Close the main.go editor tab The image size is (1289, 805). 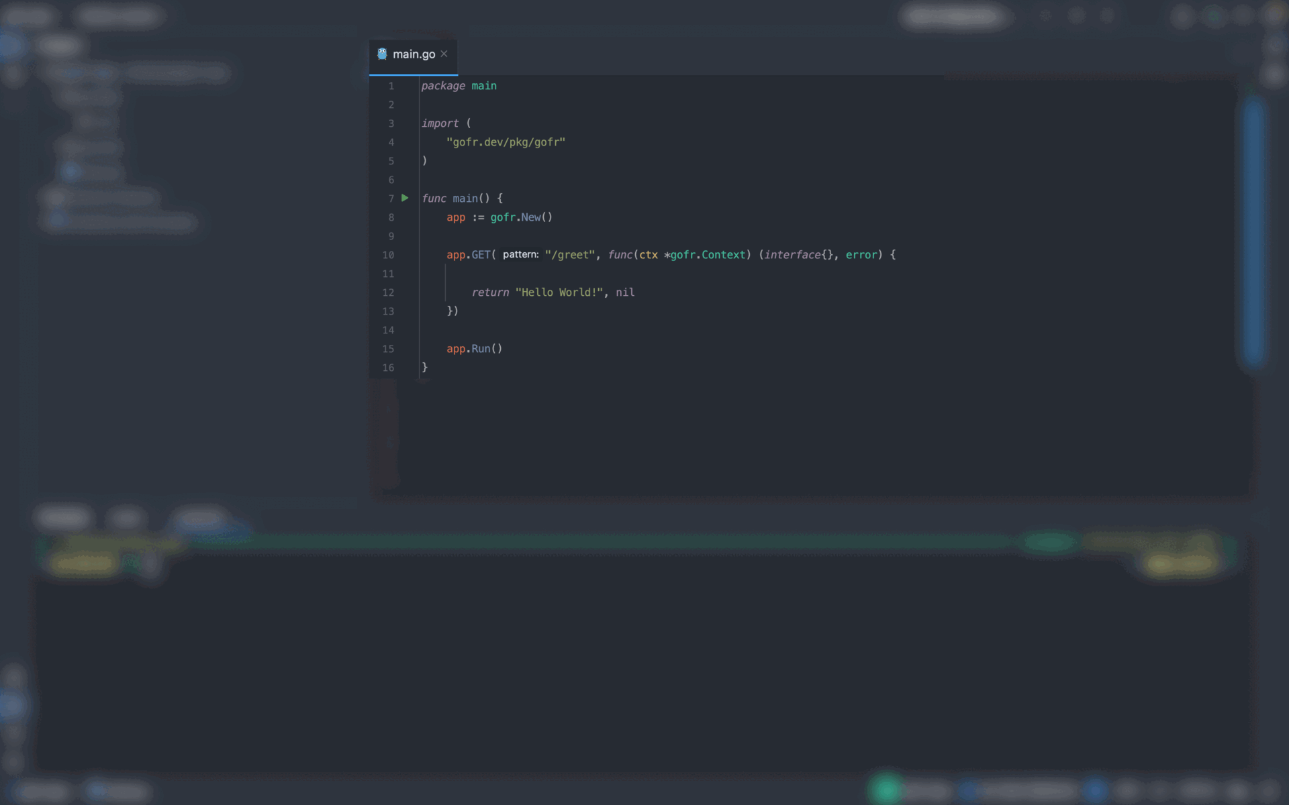pos(444,54)
